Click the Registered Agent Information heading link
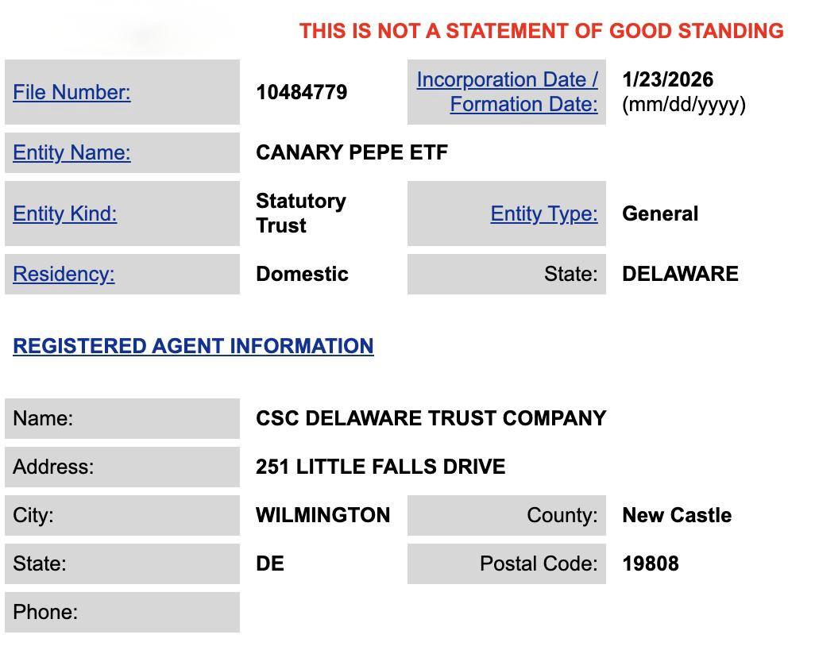This screenshot has width=815, height=646. pyautogui.click(x=193, y=346)
